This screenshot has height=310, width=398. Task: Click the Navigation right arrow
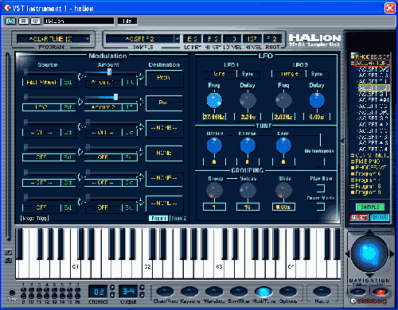(392, 254)
